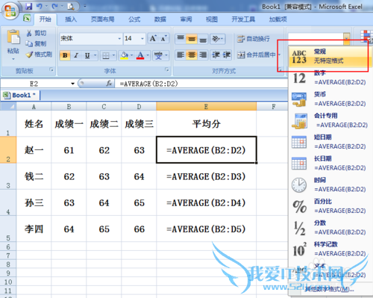Align text to bottom of cell
The height and width of the screenshot is (298, 373).
[x=203, y=39]
